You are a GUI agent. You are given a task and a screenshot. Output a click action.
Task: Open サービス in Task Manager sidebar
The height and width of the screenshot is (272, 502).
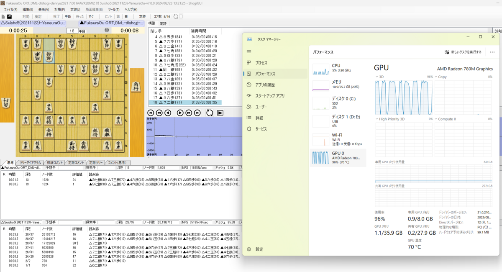tap(275, 129)
